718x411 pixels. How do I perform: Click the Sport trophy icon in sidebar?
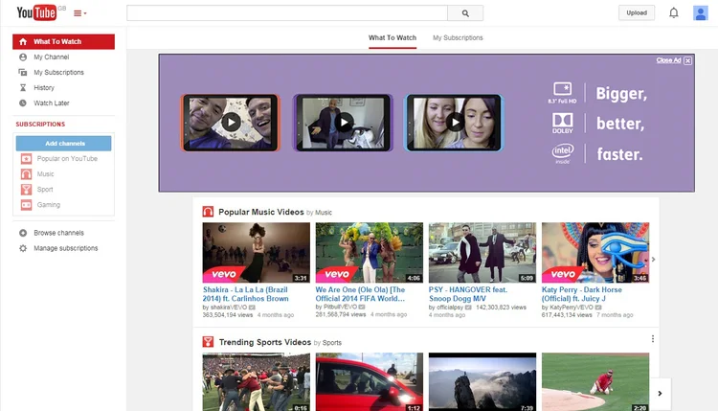[x=26, y=190]
